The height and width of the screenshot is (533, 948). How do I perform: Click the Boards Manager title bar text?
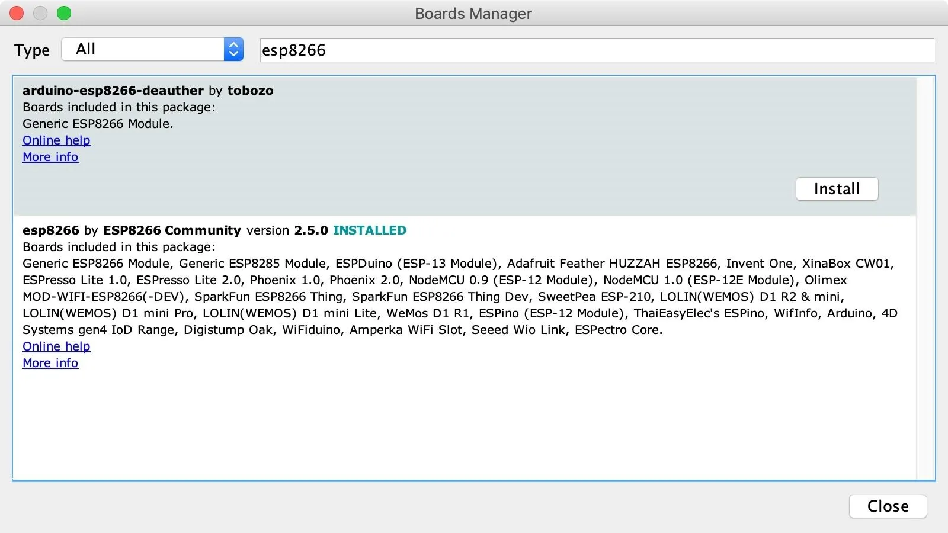[473, 14]
